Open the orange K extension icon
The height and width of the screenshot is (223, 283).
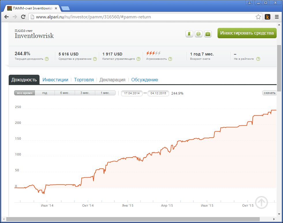(267, 17)
